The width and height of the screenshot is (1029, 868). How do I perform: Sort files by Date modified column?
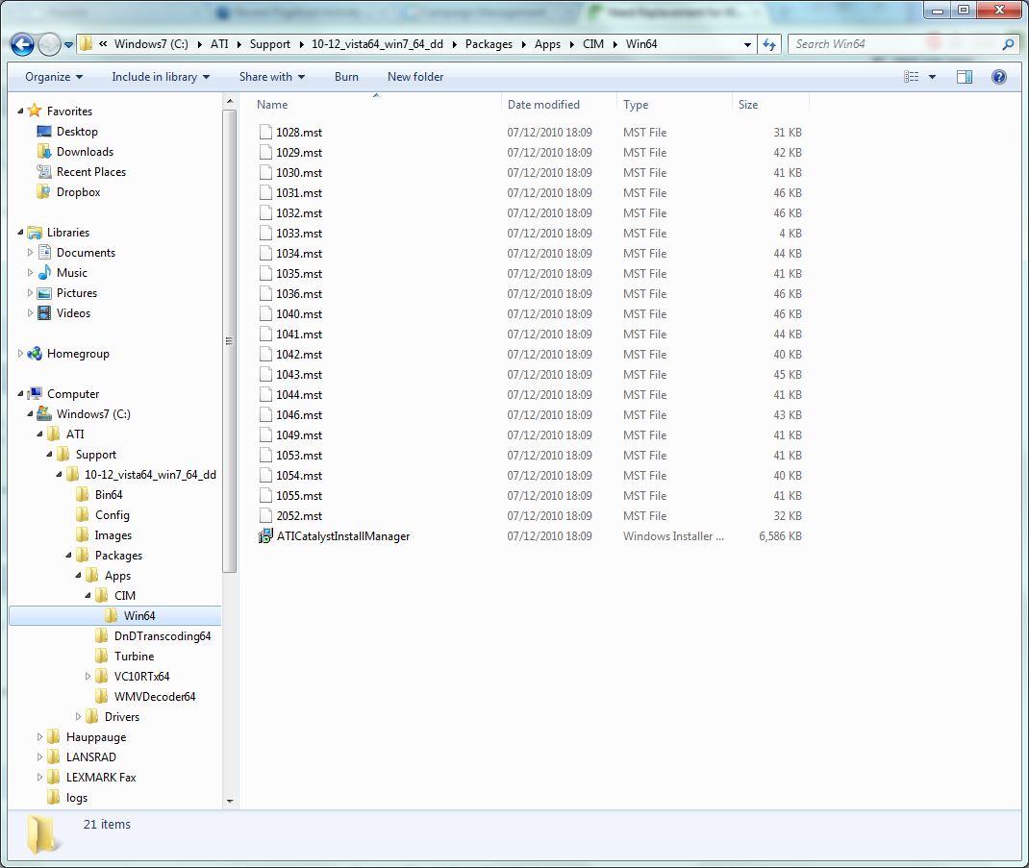click(544, 105)
